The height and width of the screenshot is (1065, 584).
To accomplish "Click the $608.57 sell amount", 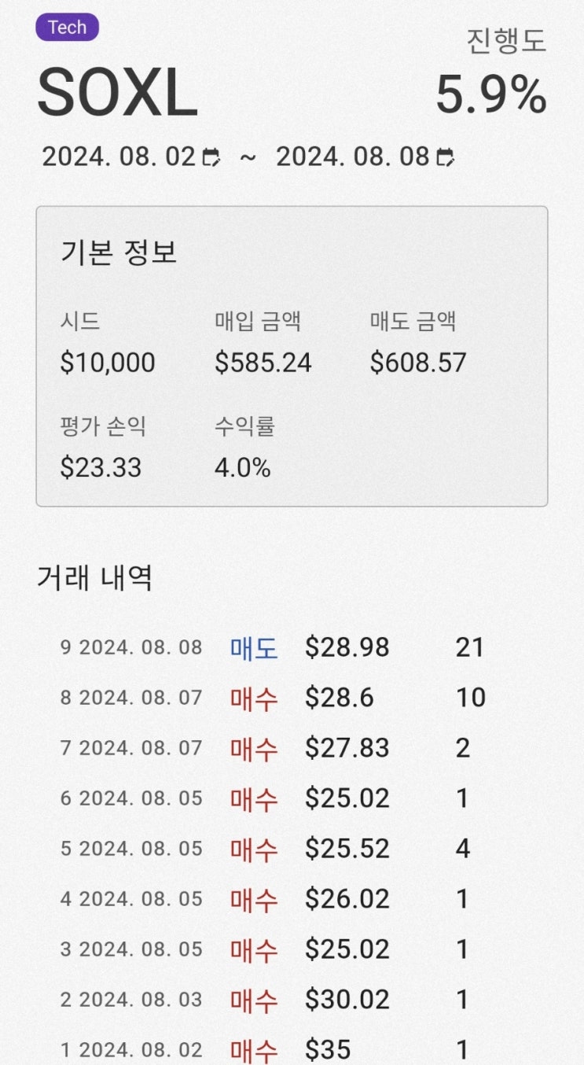I will tap(418, 363).
